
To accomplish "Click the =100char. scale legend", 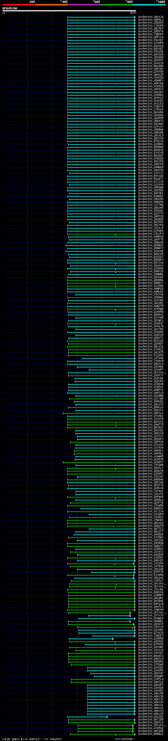I will click(125, 739).
